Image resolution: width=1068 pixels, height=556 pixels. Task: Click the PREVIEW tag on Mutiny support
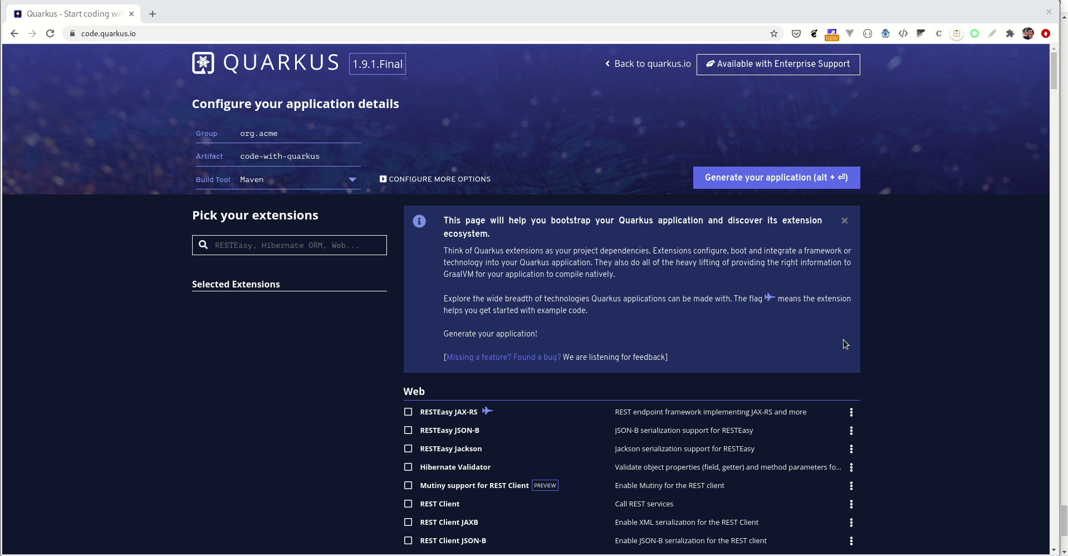(x=545, y=485)
